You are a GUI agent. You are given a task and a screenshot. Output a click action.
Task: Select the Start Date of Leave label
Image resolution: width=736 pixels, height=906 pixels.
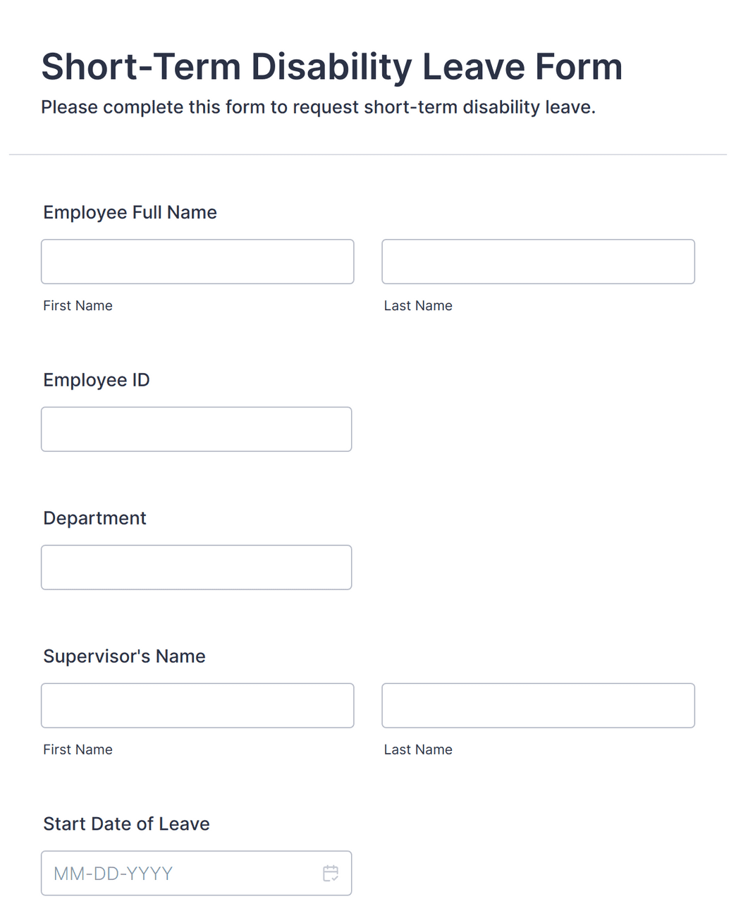(x=126, y=824)
